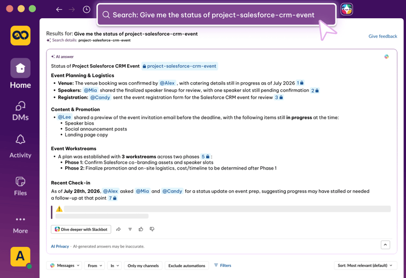Click the share arrow icon
Viewport: 406px width, 278px height.
click(x=119, y=229)
